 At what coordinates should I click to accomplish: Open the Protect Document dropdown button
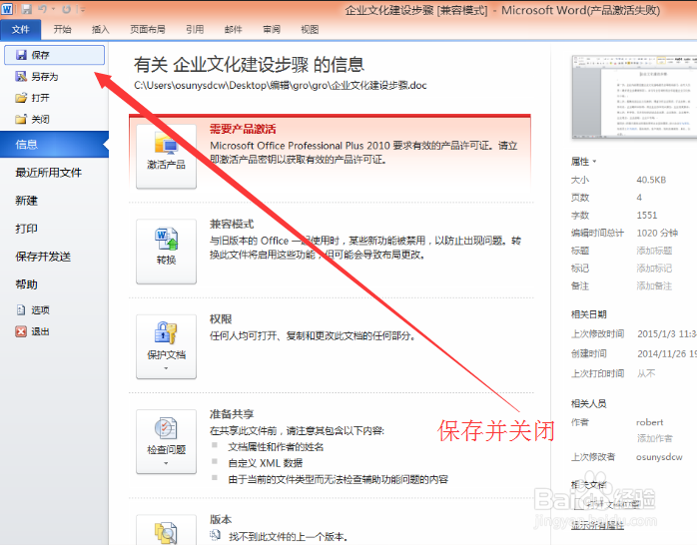coord(166,346)
